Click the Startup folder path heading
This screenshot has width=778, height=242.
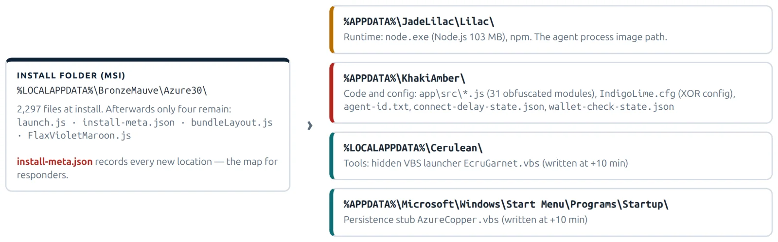(506, 204)
